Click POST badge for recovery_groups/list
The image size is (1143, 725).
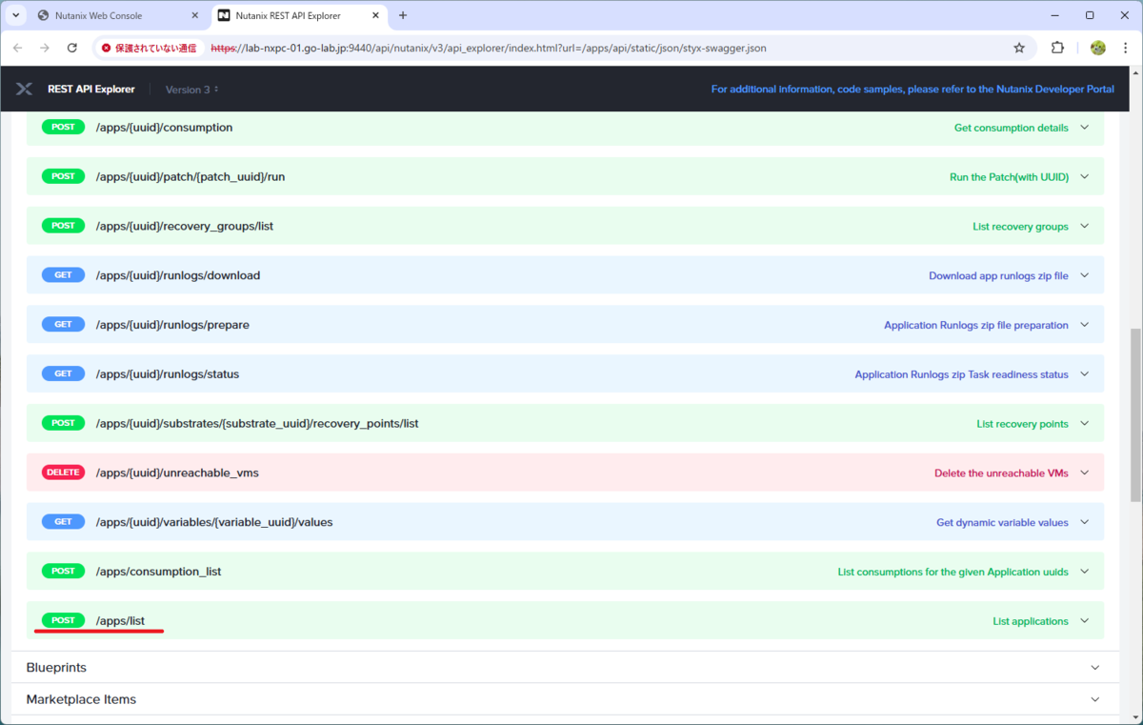tap(63, 226)
